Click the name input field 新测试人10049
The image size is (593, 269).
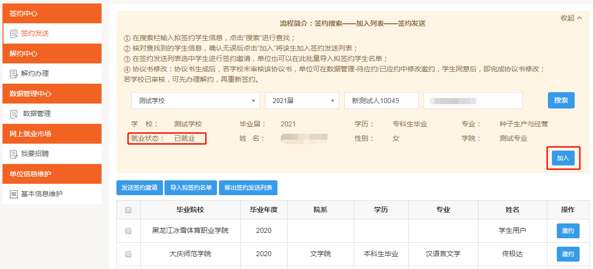click(381, 101)
